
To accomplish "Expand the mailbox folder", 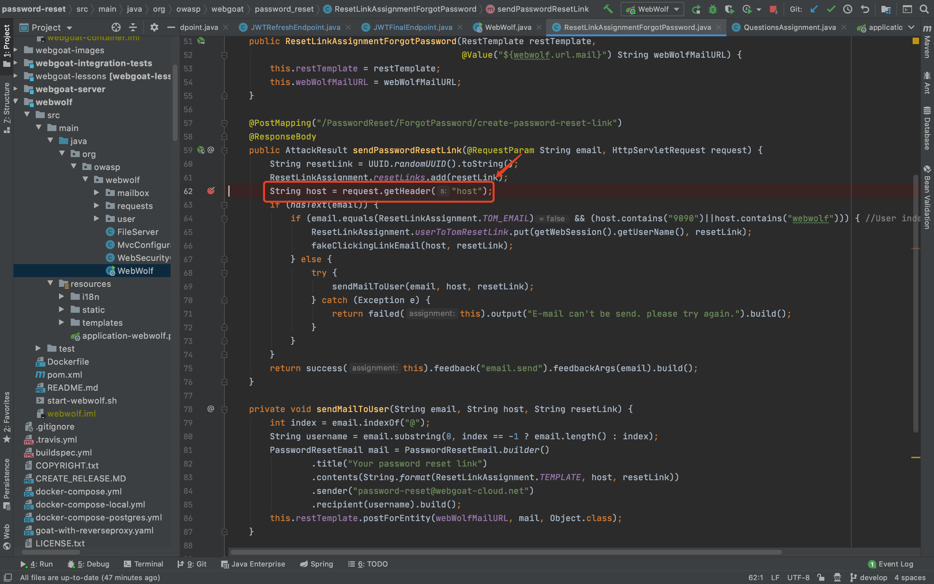I will (x=97, y=193).
